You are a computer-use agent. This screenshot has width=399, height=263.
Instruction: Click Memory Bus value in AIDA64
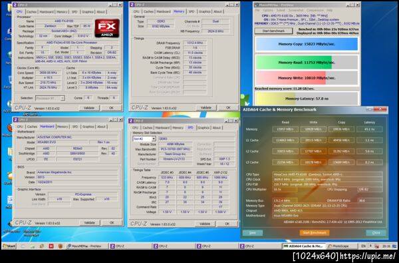click(x=284, y=200)
